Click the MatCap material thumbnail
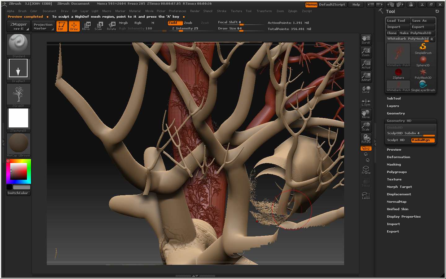This screenshot has height=279, width=446. click(x=19, y=144)
